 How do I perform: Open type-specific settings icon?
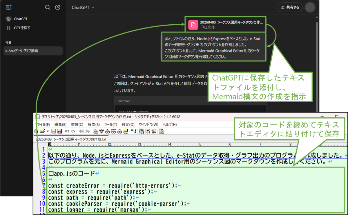pyautogui.click(x=142, y=131)
